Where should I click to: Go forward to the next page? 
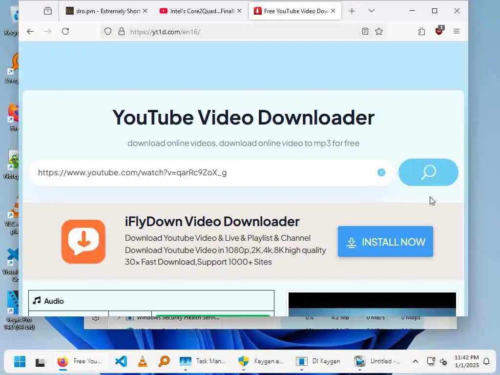(x=47, y=31)
